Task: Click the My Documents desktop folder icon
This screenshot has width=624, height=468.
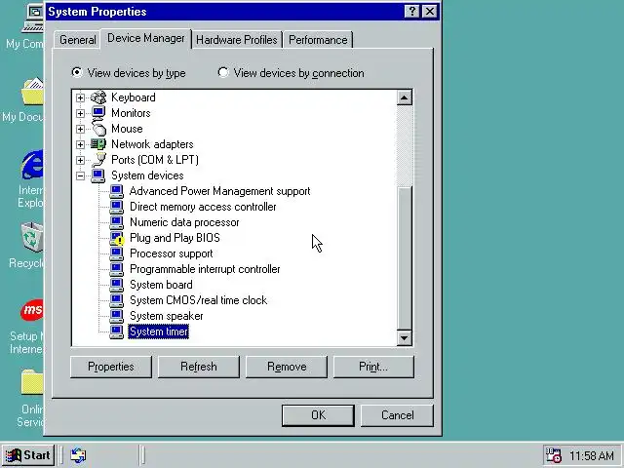Action: pyautogui.click(x=32, y=92)
